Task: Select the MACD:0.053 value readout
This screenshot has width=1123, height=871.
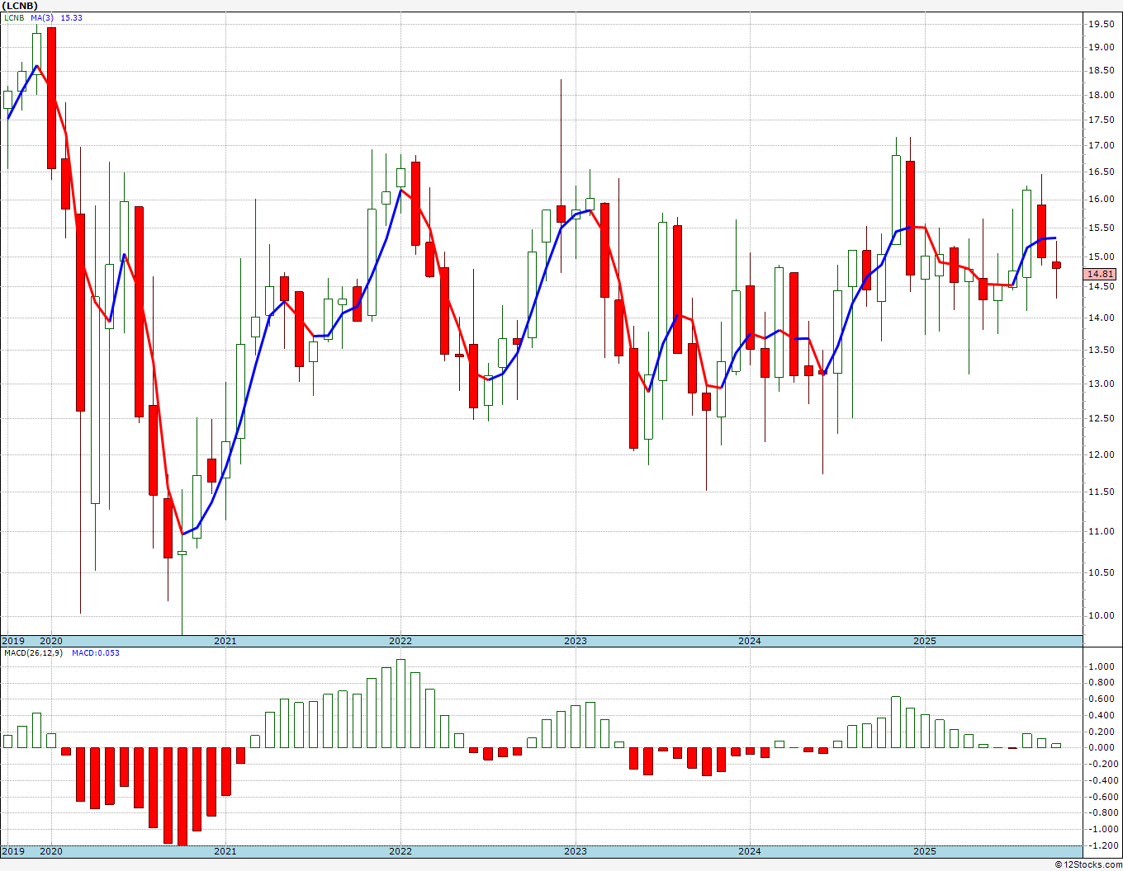Action: (96, 653)
